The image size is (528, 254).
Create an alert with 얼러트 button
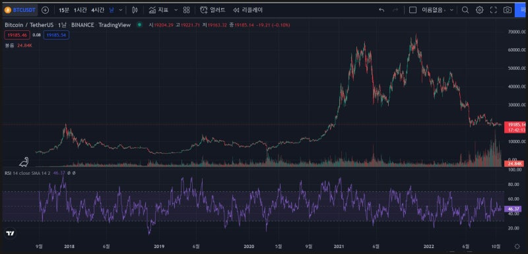pyautogui.click(x=213, y=10)
